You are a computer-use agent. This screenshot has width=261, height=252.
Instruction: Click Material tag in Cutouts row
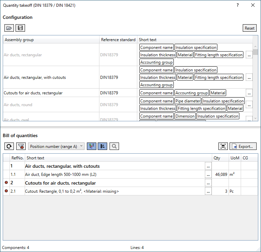point(218,93)
